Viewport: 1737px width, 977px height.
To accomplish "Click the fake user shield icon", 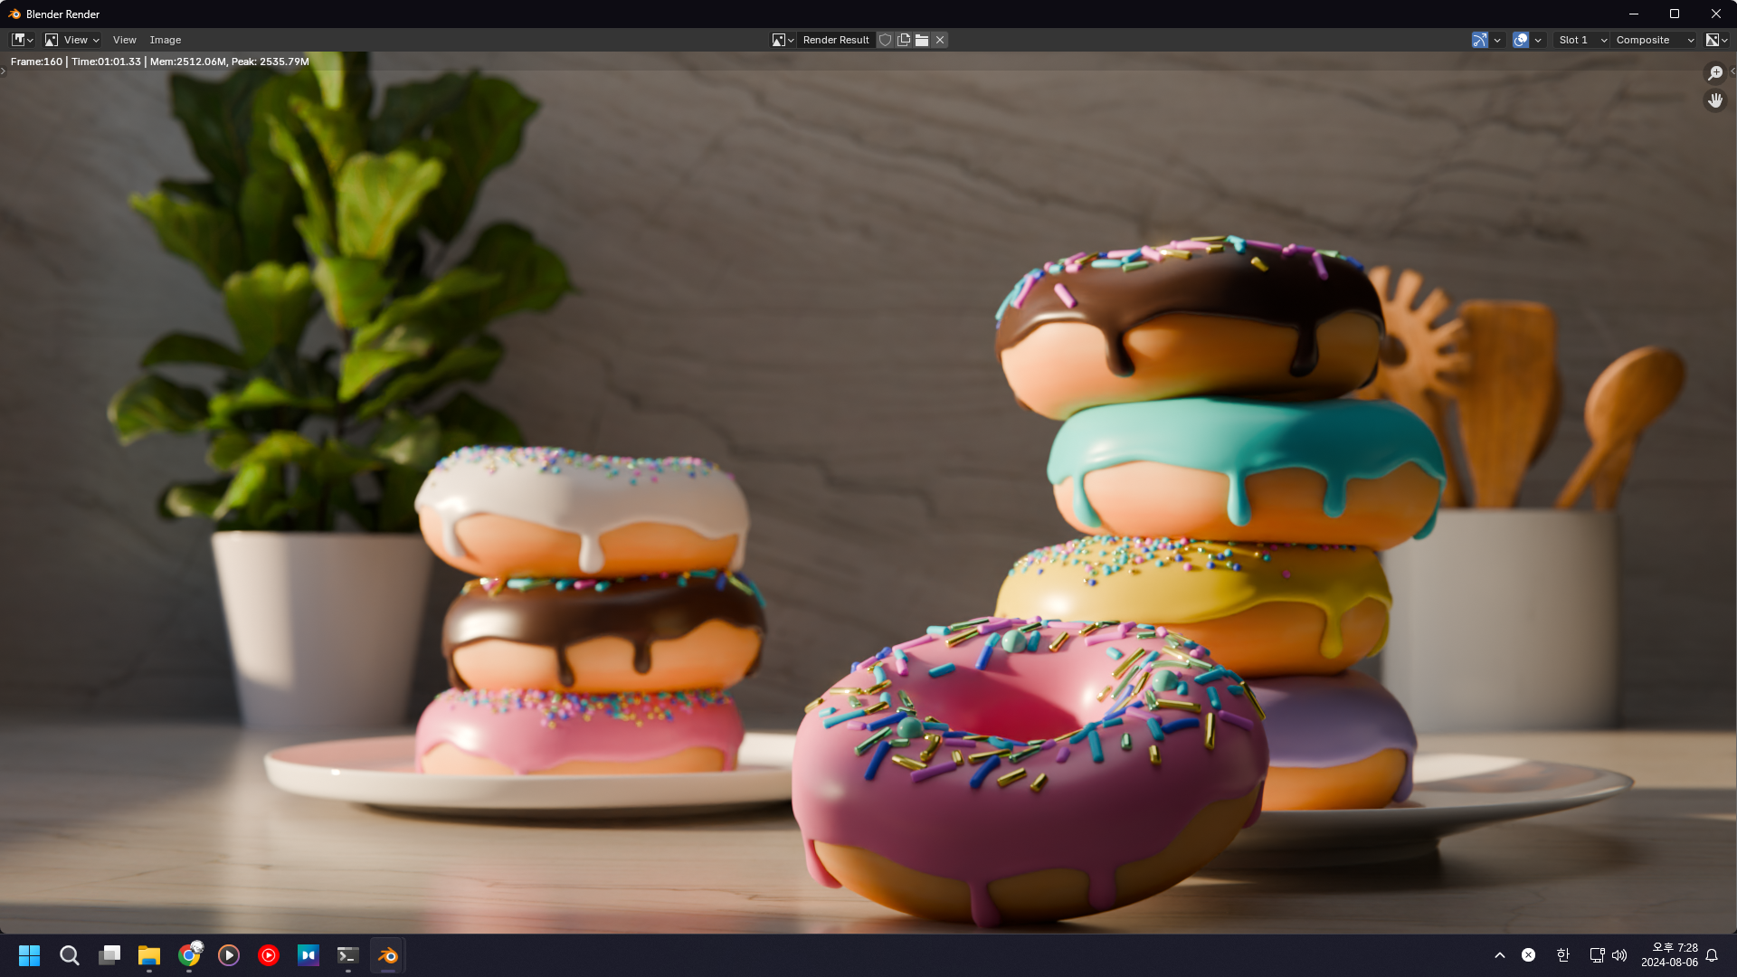I will tap(886, 40).
